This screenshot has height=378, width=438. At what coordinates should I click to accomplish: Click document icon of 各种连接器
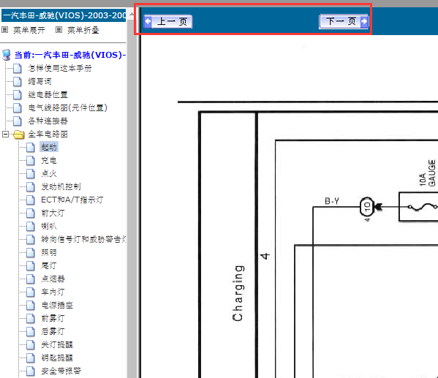coord(18,121)
